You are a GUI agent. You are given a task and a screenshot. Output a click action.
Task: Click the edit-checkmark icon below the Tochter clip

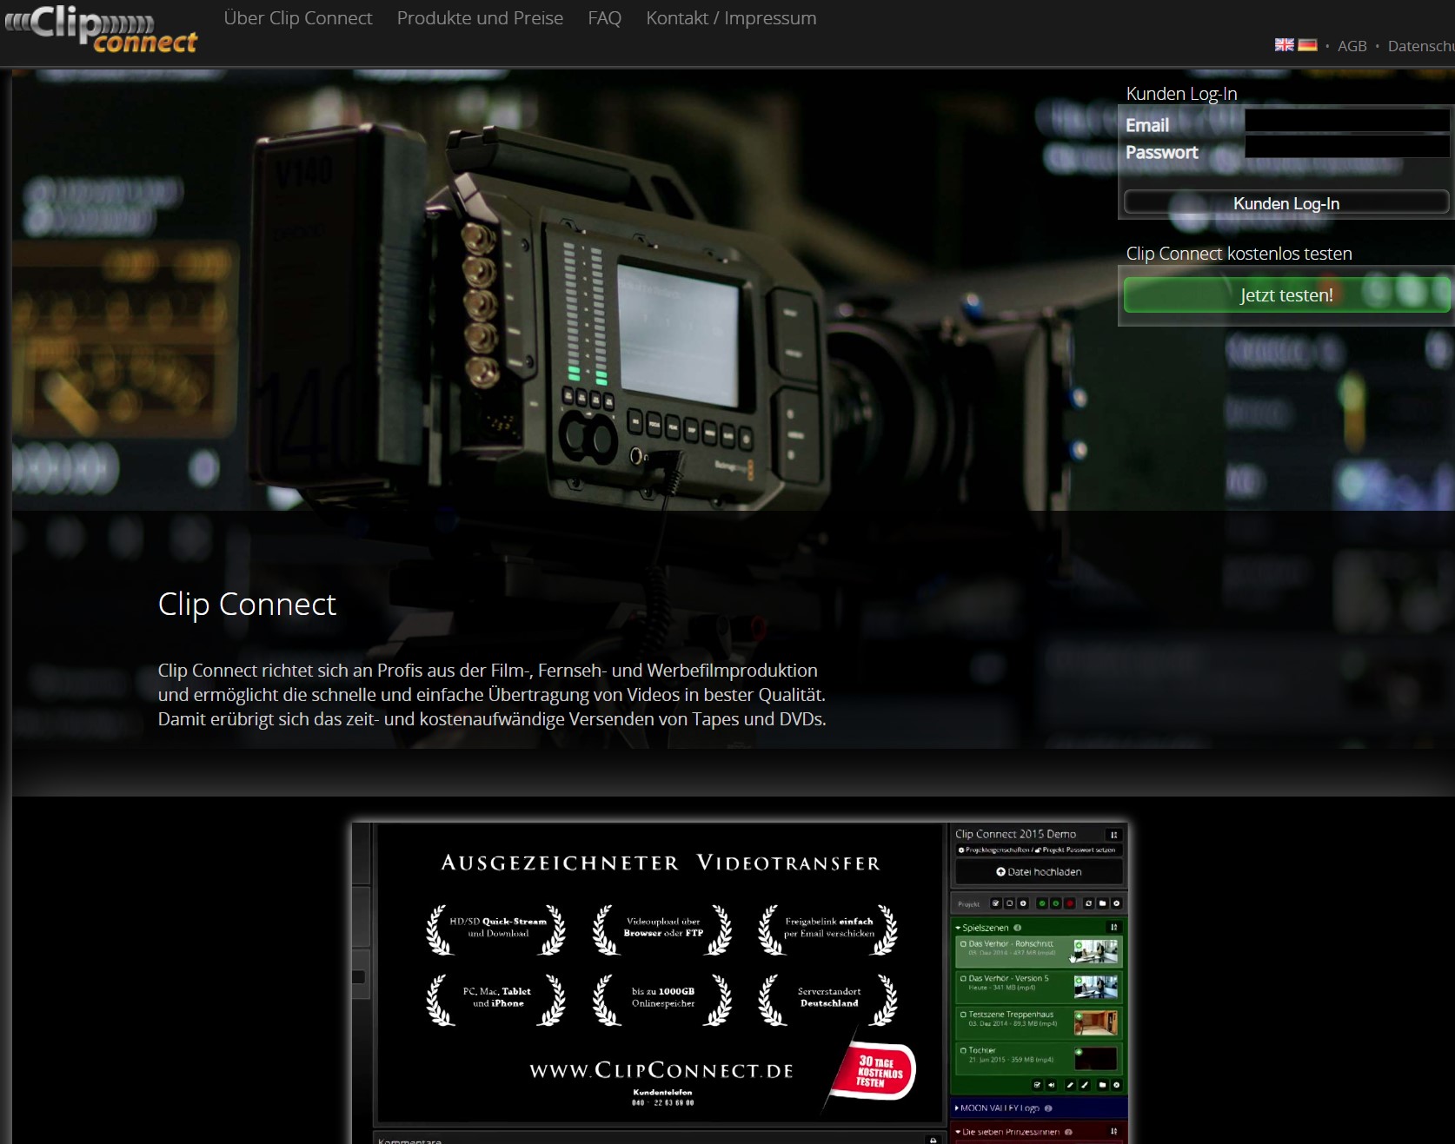[1037, 1085]
